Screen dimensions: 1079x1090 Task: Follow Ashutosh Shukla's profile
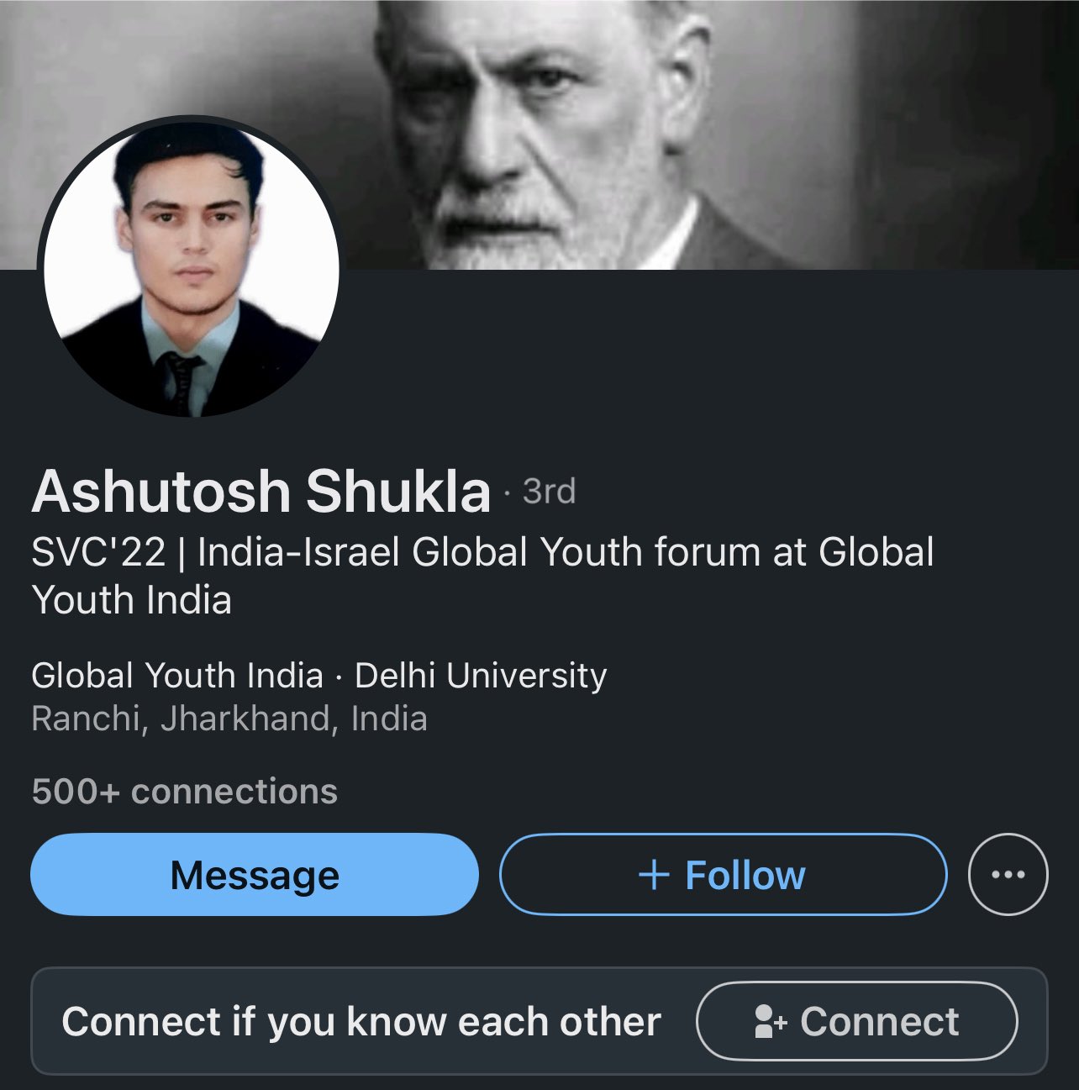pyautogui.click(x=723, y=874)
